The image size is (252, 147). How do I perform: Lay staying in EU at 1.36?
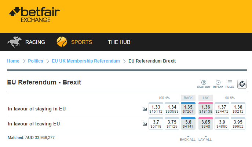[206, 108]
